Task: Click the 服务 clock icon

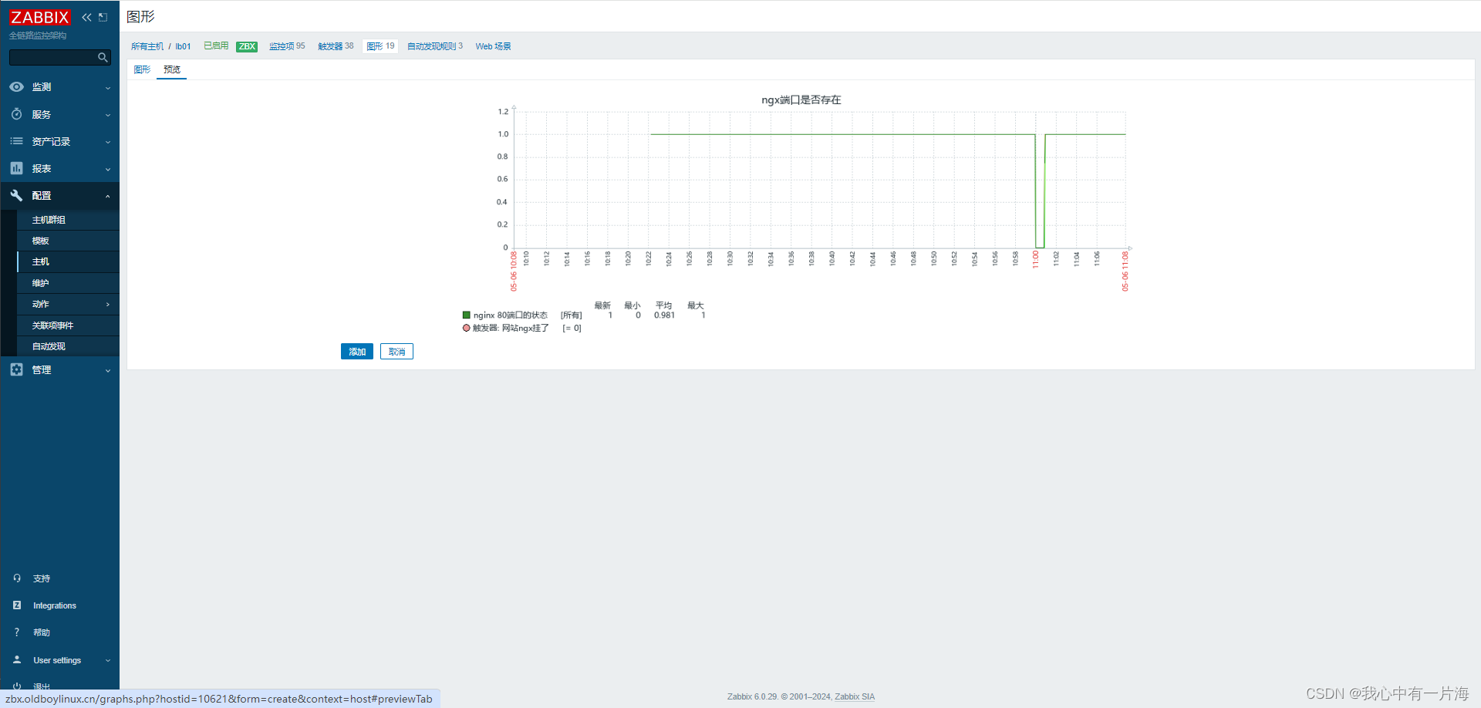Action: coord(16,114)
